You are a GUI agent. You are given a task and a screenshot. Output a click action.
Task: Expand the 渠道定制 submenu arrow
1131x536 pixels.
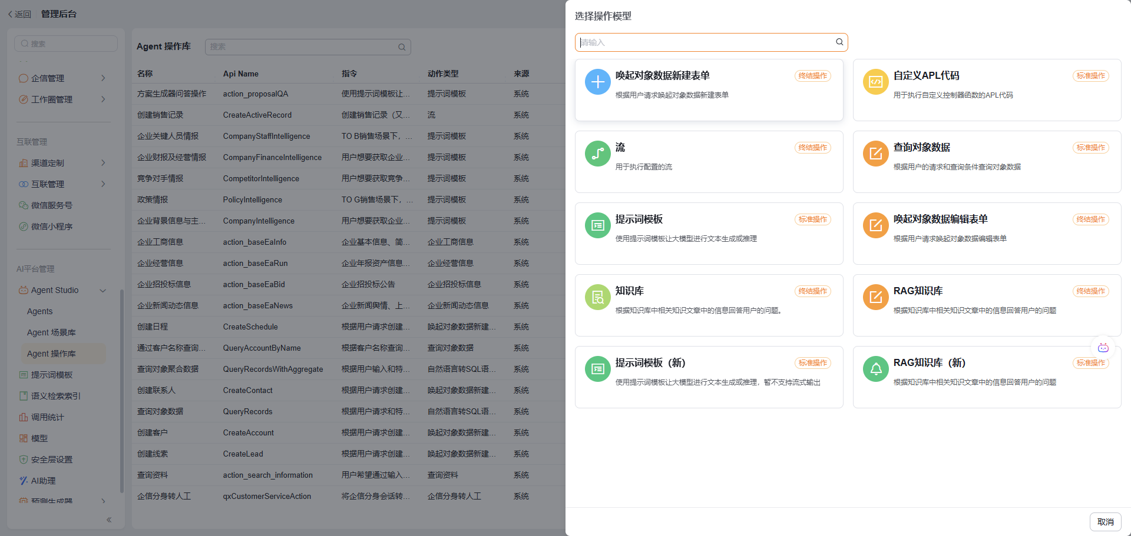tap(103, 163)
